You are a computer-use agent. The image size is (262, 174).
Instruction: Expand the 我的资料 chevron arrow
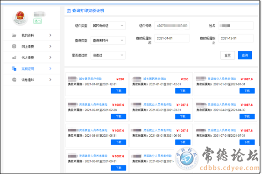[50, 35]
